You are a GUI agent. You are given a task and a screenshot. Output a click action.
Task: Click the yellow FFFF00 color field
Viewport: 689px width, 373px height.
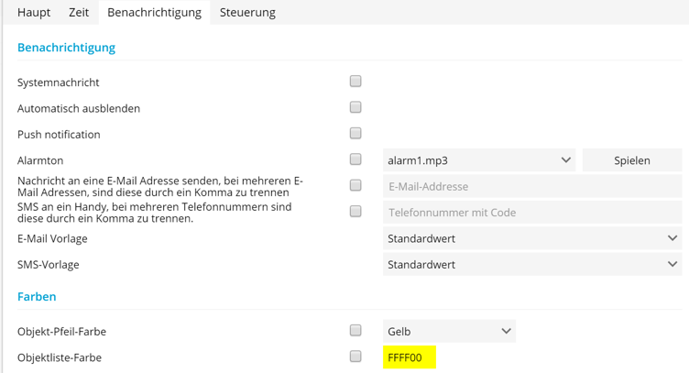(x=409, y=357)
